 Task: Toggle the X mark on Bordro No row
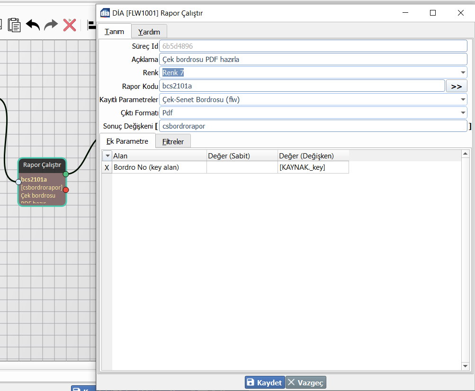point(107,167)
